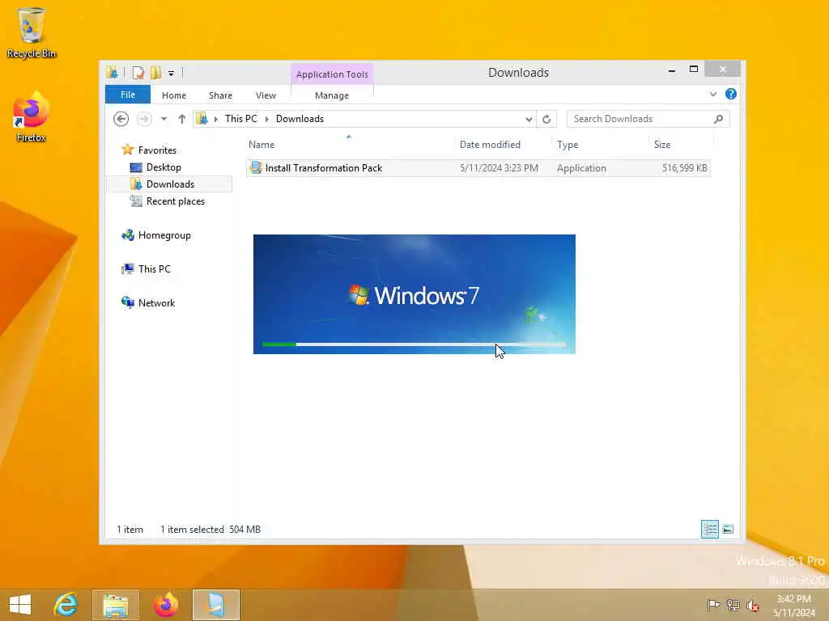Open the taskbar clock showing 3:42 PM
The image size is (829, 621).
pyautogui.click(x=793, y=606)
